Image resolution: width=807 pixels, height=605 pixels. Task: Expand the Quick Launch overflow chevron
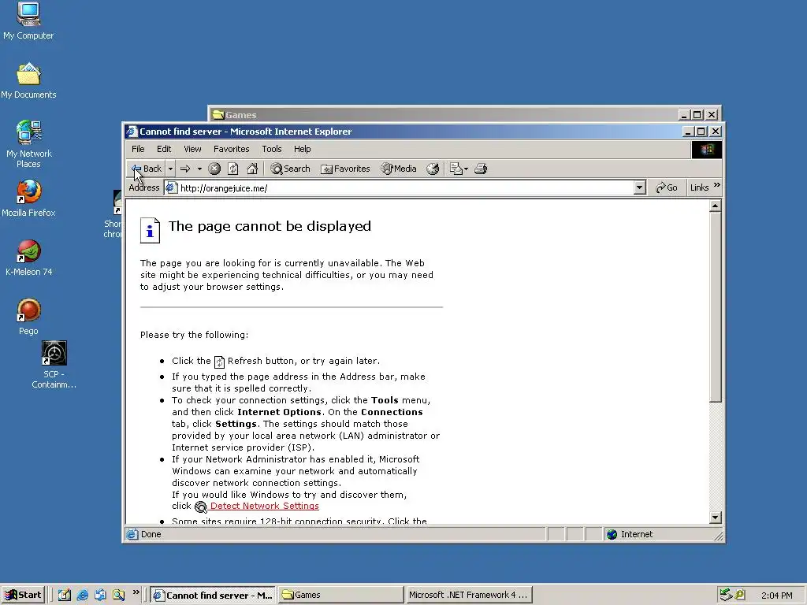[x=136, y=592]
